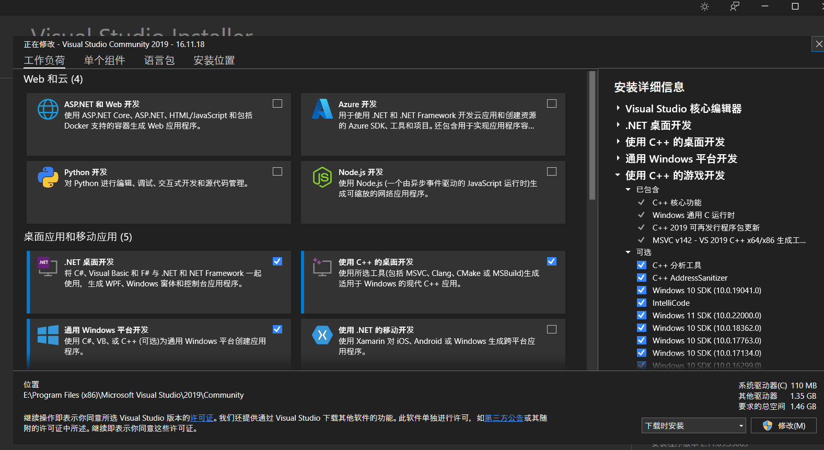824x450 pixels.
Task: Switch to the 单个组件 tab
Action: click(x=105, y=60)
